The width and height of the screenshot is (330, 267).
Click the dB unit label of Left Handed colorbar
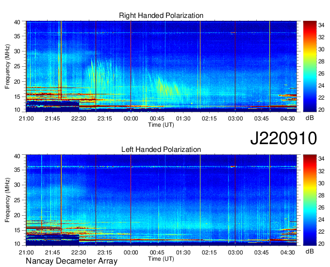pyautogui.click(x=310, y=252)
